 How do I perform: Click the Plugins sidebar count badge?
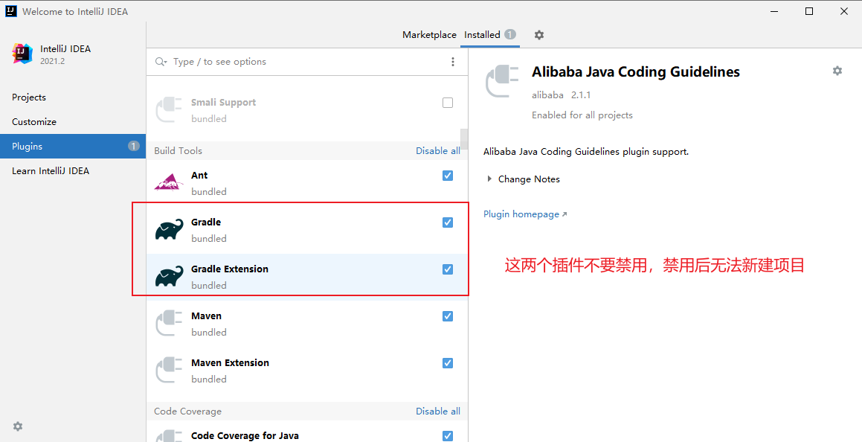point(134,147)
